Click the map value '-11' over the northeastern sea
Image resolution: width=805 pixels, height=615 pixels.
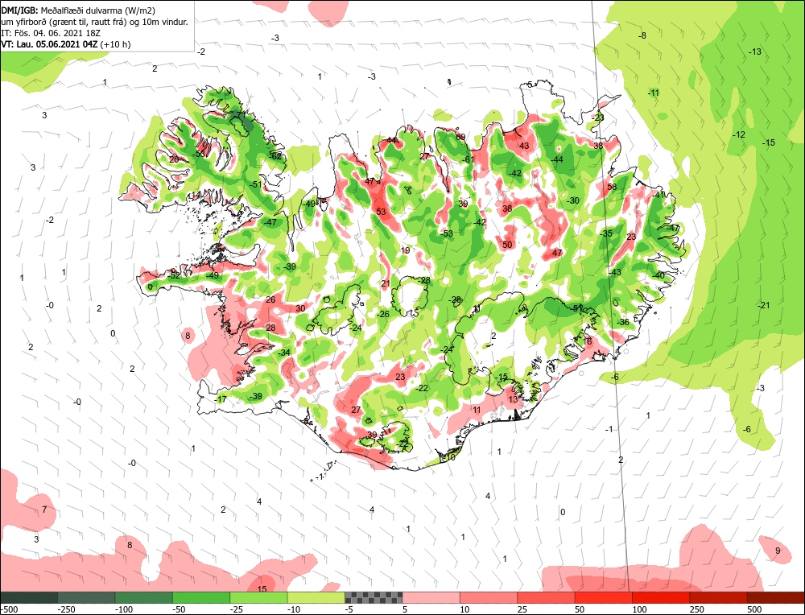(653, 93)
